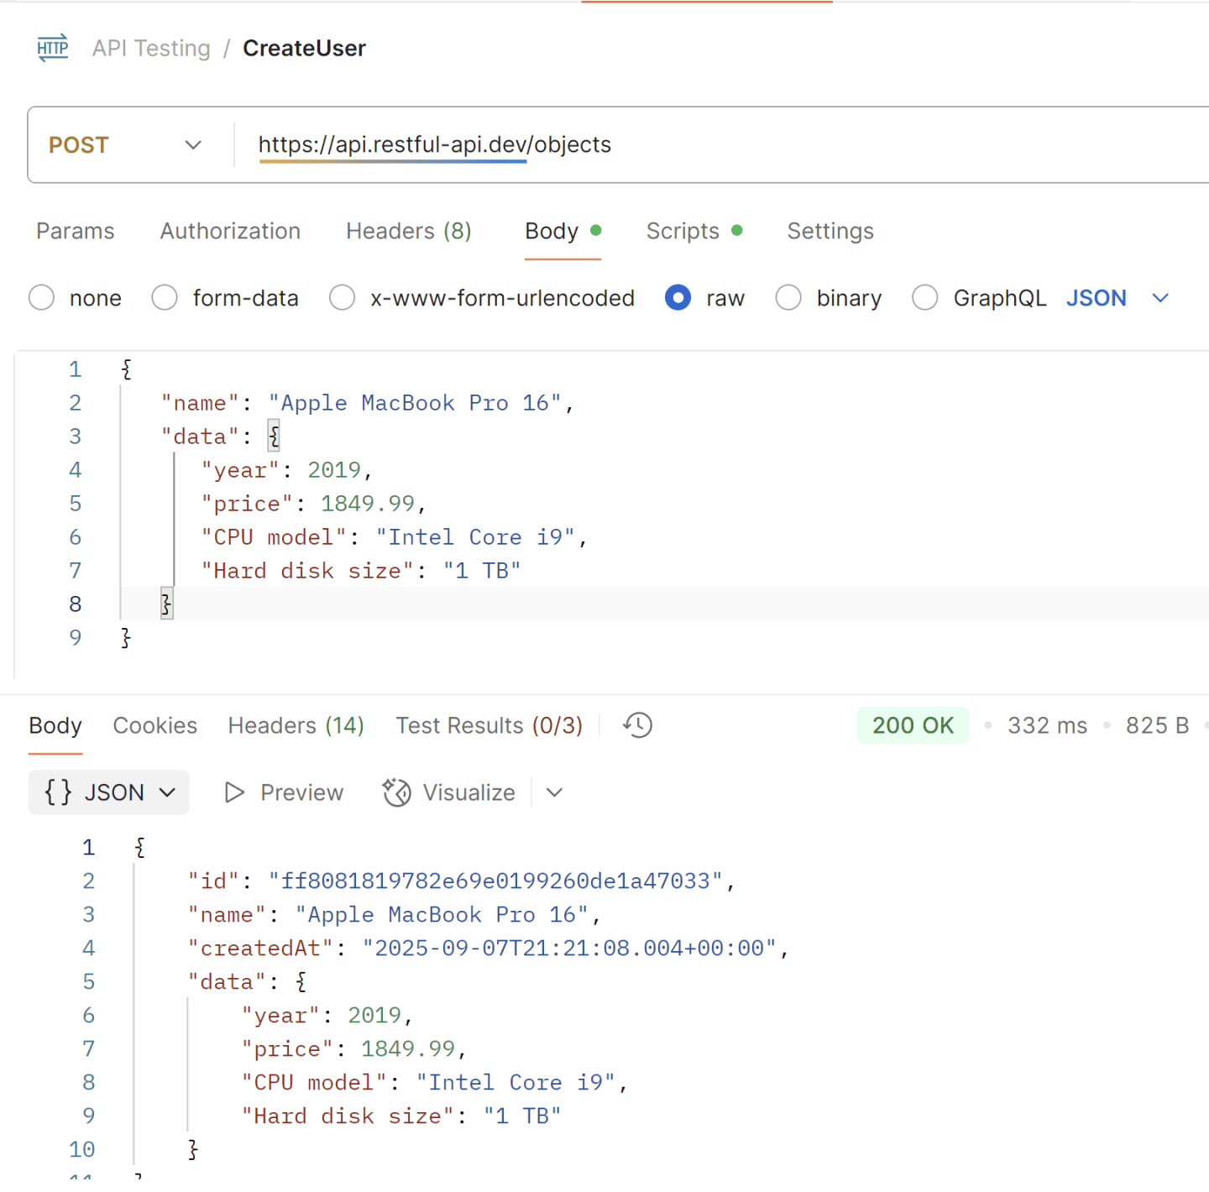Expand the chevron next to Visualize

[x=554, y=792]
